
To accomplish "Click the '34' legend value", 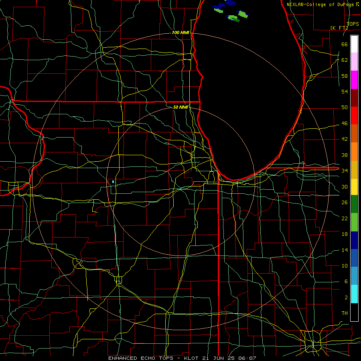I will 345,171.
